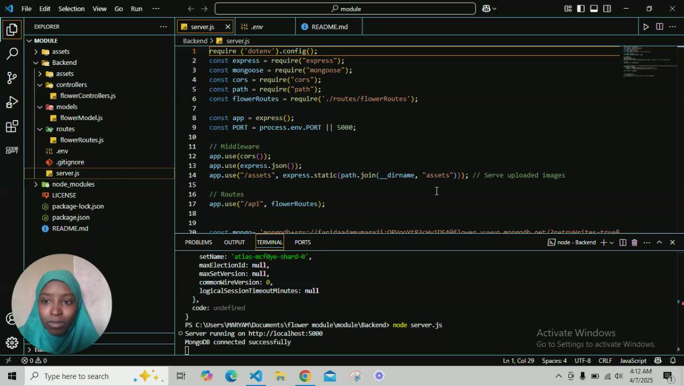Toggle the bottom panel visibility

pos(594,9)
